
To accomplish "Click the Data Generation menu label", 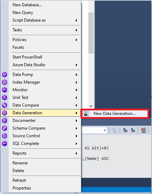I will (x=27, y=113).
